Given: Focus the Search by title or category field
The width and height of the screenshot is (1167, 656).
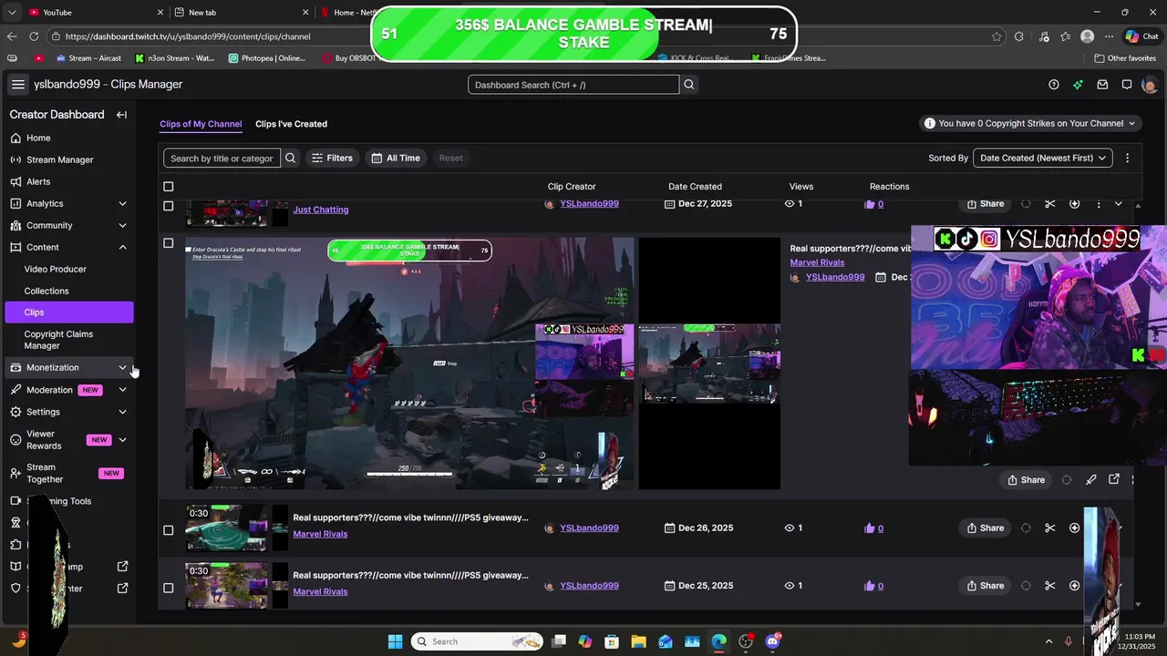Looking at the screenshot, I should [x=222, y=158].
